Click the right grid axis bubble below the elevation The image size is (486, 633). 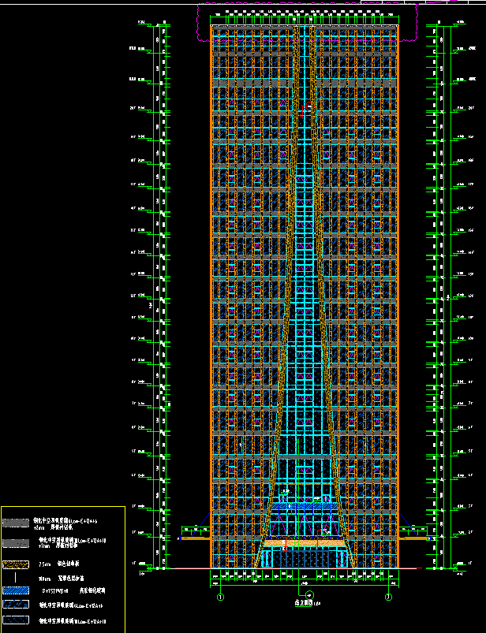(388, 598)
